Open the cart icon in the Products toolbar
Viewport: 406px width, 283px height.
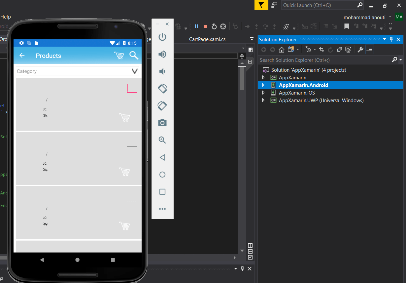click(119, 55)
